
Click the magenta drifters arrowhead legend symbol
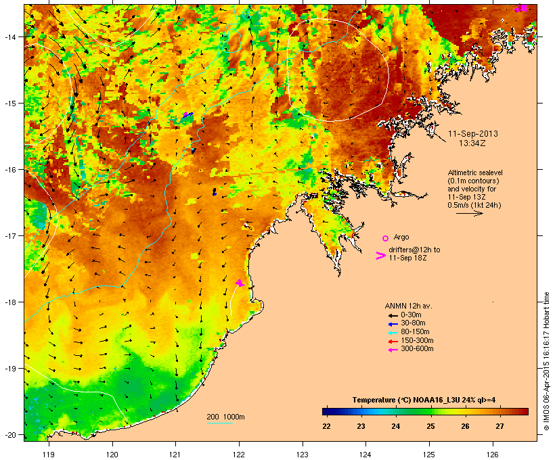click(381, 256)
